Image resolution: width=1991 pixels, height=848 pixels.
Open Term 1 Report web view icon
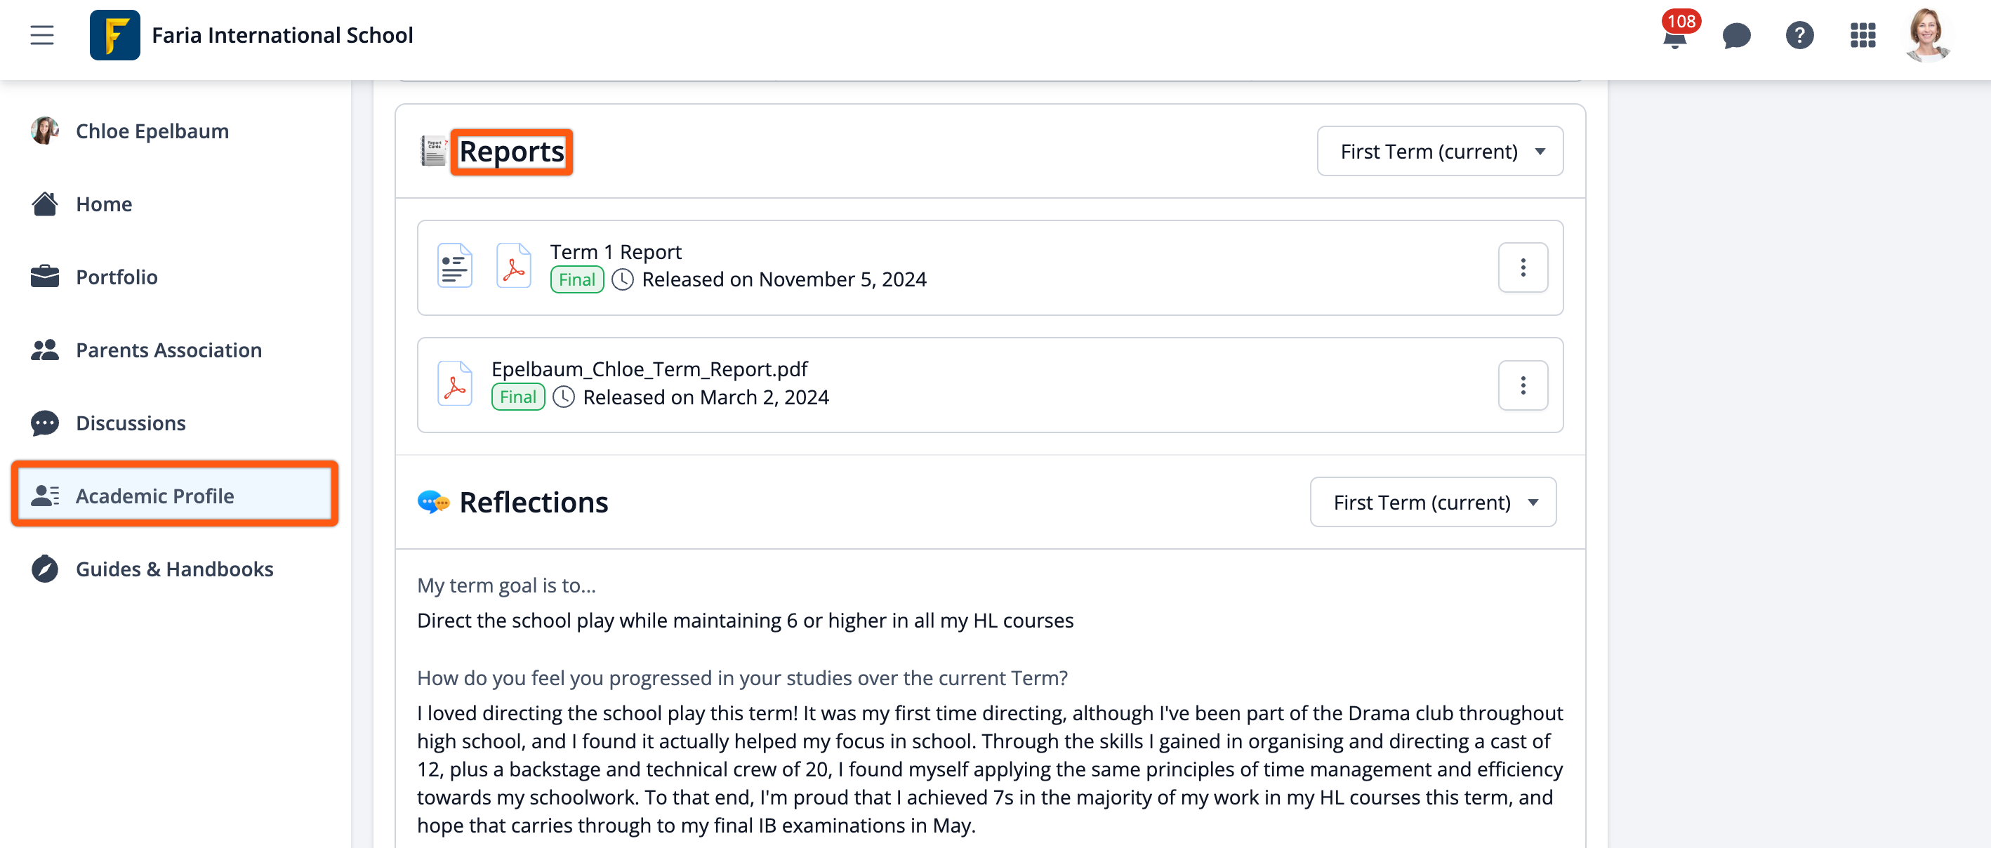[x=454, y=266]
